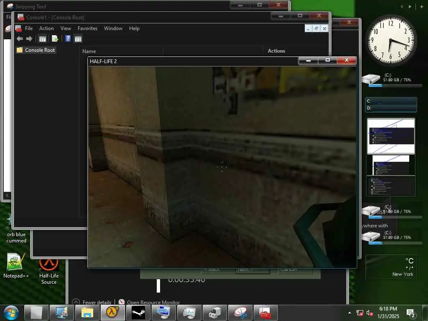Close the inner Console Root child window
Screen dimensions: 428x321
[324, 28]
